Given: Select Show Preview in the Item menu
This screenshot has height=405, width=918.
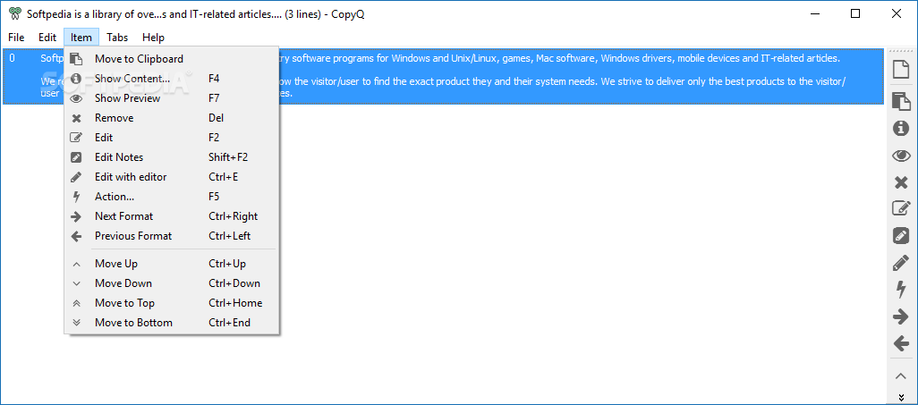Looking at the screenshot, I should [172, 98].
